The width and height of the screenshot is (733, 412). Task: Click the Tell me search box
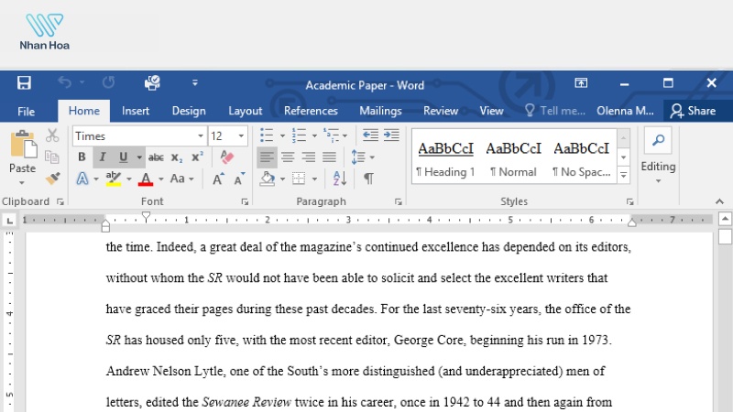[x=555, y=111]
